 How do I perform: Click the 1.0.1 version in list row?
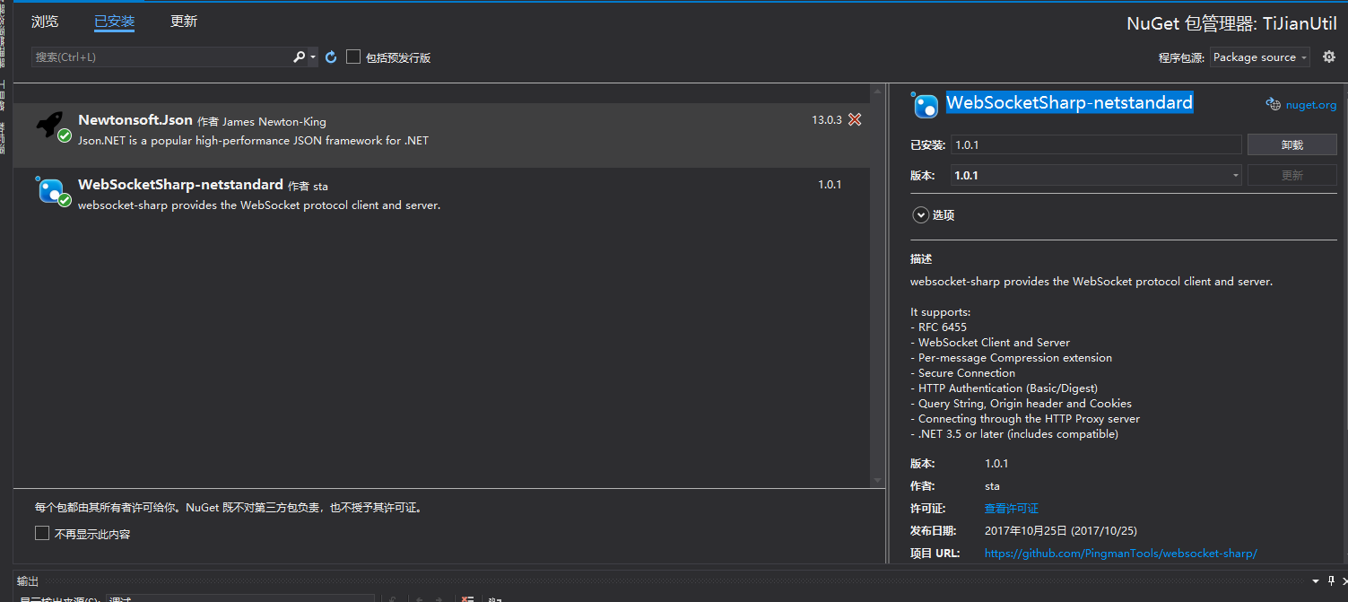(x=830, y=184)
